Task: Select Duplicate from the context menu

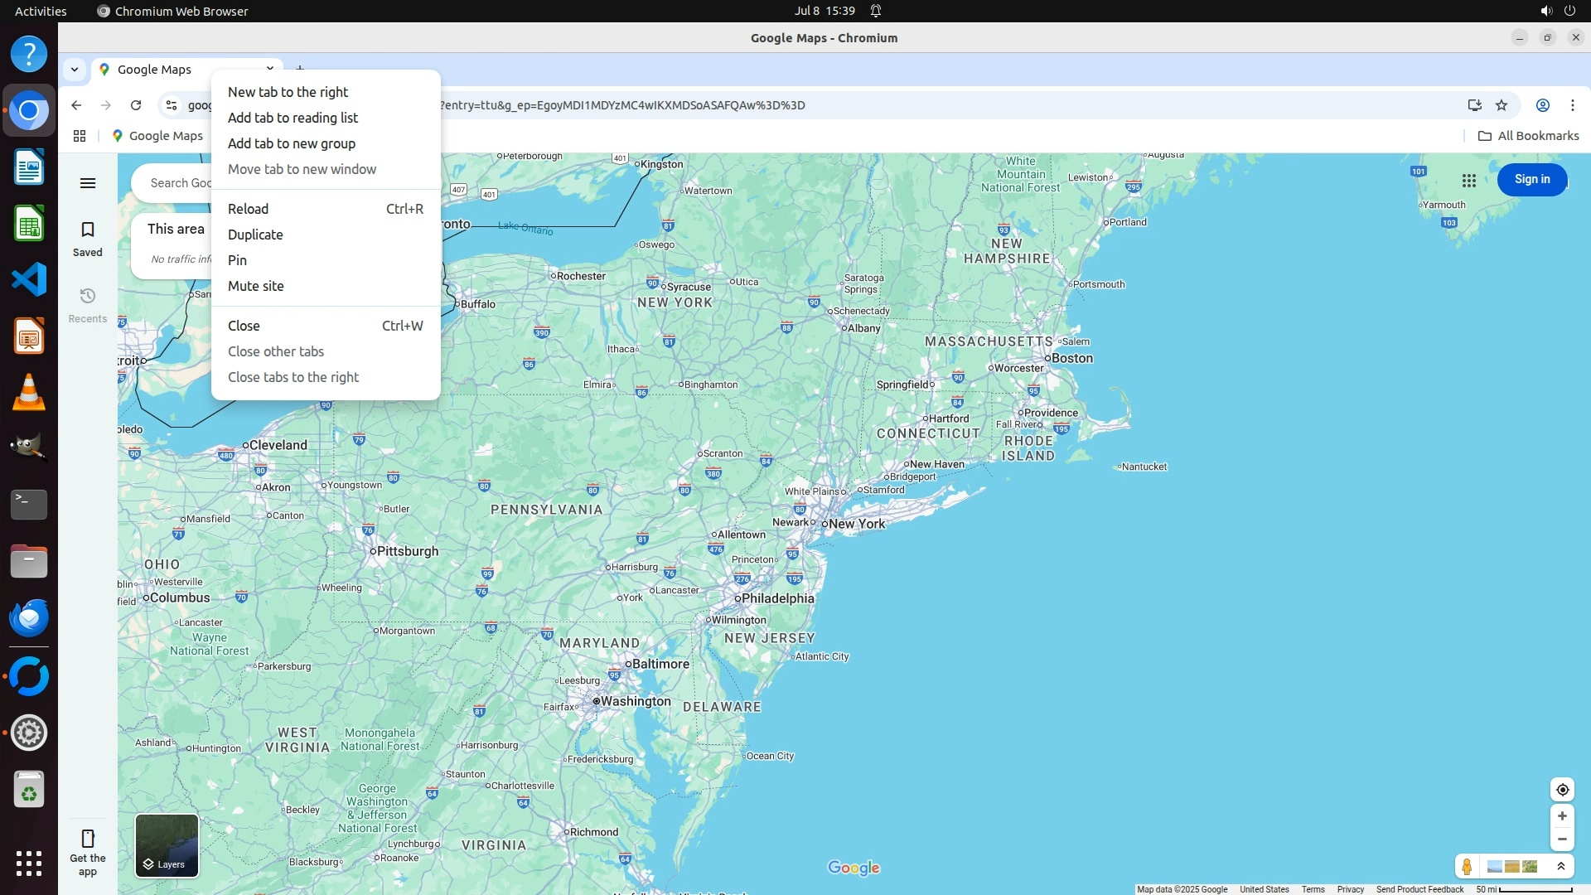Action: tap(255, 235)
